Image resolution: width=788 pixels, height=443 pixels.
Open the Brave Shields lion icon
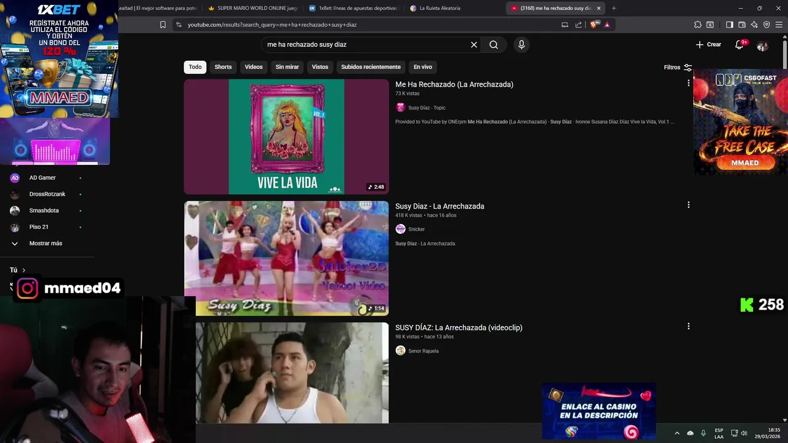[x=593, y=25]
